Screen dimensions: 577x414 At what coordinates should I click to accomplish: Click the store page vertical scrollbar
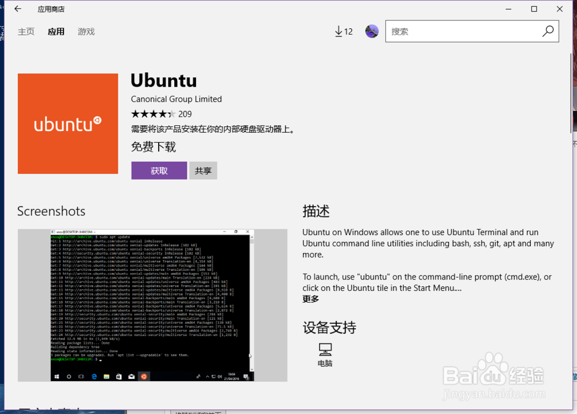click(571, 93)
